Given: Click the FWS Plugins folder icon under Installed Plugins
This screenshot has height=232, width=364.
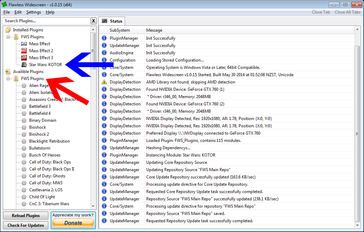Looking at the screenshot, I should coord(16,37).
